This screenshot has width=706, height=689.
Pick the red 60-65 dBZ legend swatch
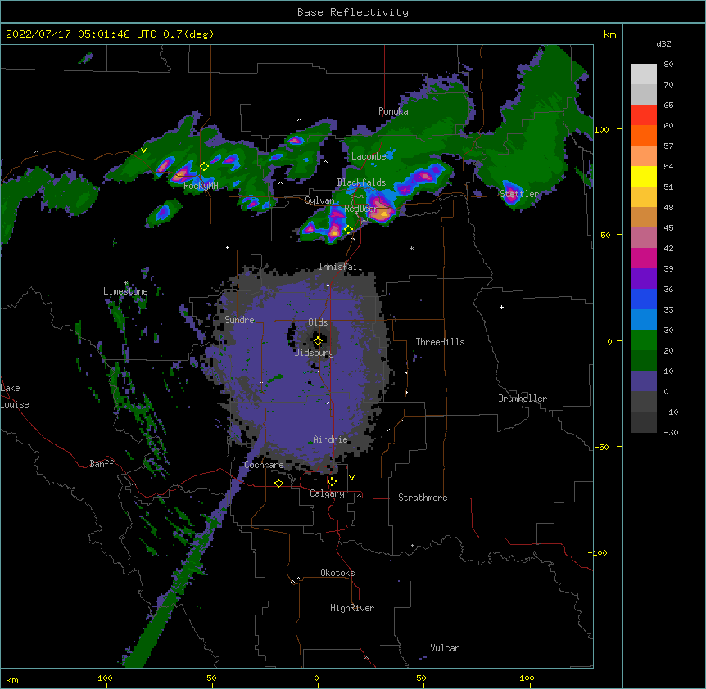pyautogui.click(x=644, y=115)
